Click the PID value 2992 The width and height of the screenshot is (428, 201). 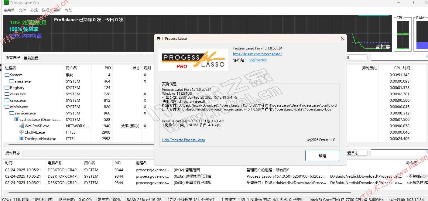(x=106, y=138)
